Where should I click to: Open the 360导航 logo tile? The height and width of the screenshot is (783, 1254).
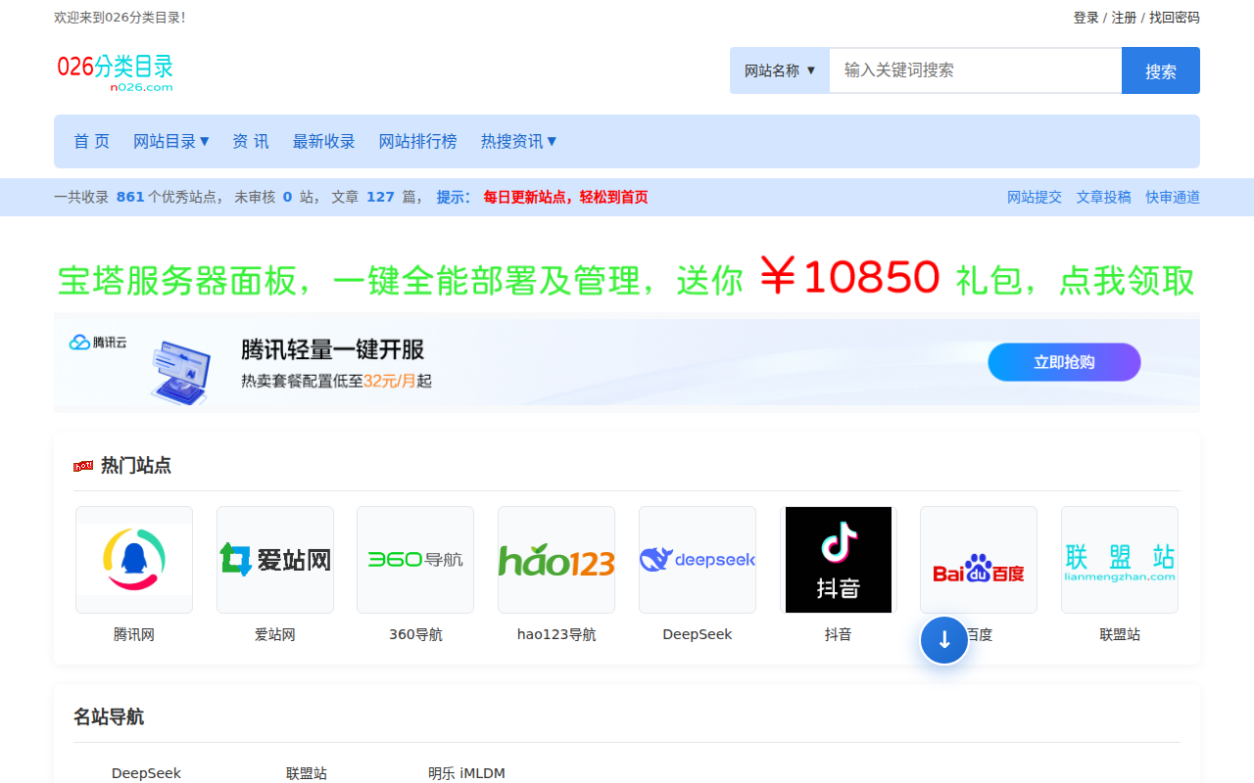[415, 560]
